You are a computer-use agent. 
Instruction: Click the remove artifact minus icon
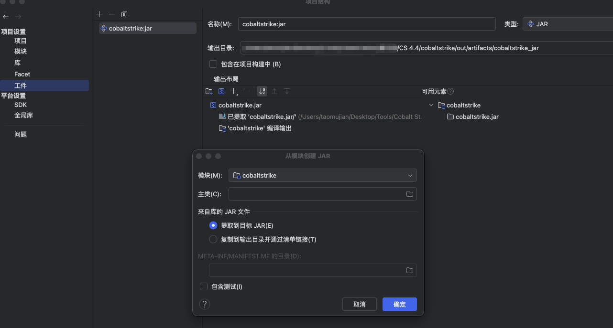pos(111,14)
